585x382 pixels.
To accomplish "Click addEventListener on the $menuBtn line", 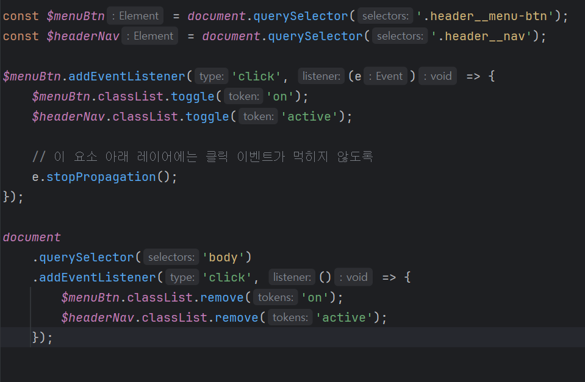I will pos(126,76).
